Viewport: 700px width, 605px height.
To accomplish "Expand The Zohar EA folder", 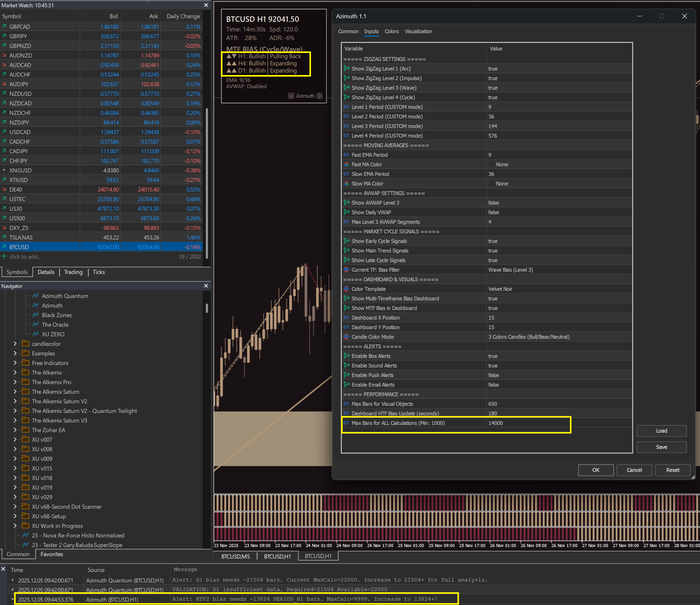I will pyautogui.click(x=15, y=430).
